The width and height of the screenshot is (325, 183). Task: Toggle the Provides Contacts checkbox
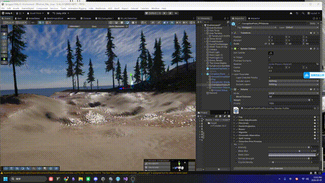(x=270, y=61)
